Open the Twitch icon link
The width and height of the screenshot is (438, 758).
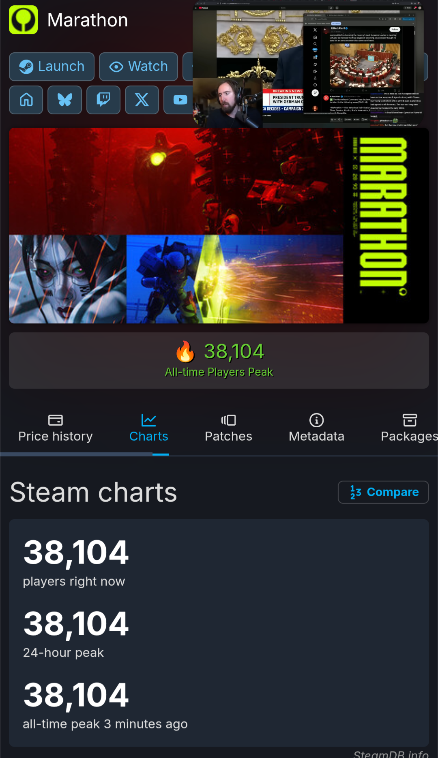tap(103, 100)
